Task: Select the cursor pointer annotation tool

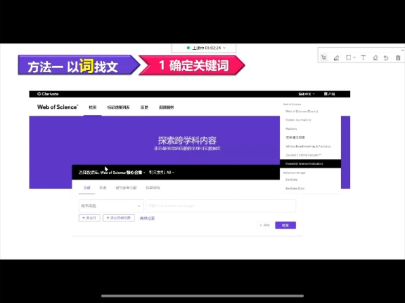Action: (x=324, y=58)
